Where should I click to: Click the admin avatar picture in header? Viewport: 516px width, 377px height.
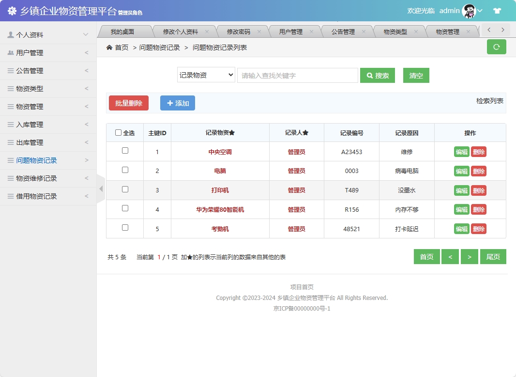point(468,10)
